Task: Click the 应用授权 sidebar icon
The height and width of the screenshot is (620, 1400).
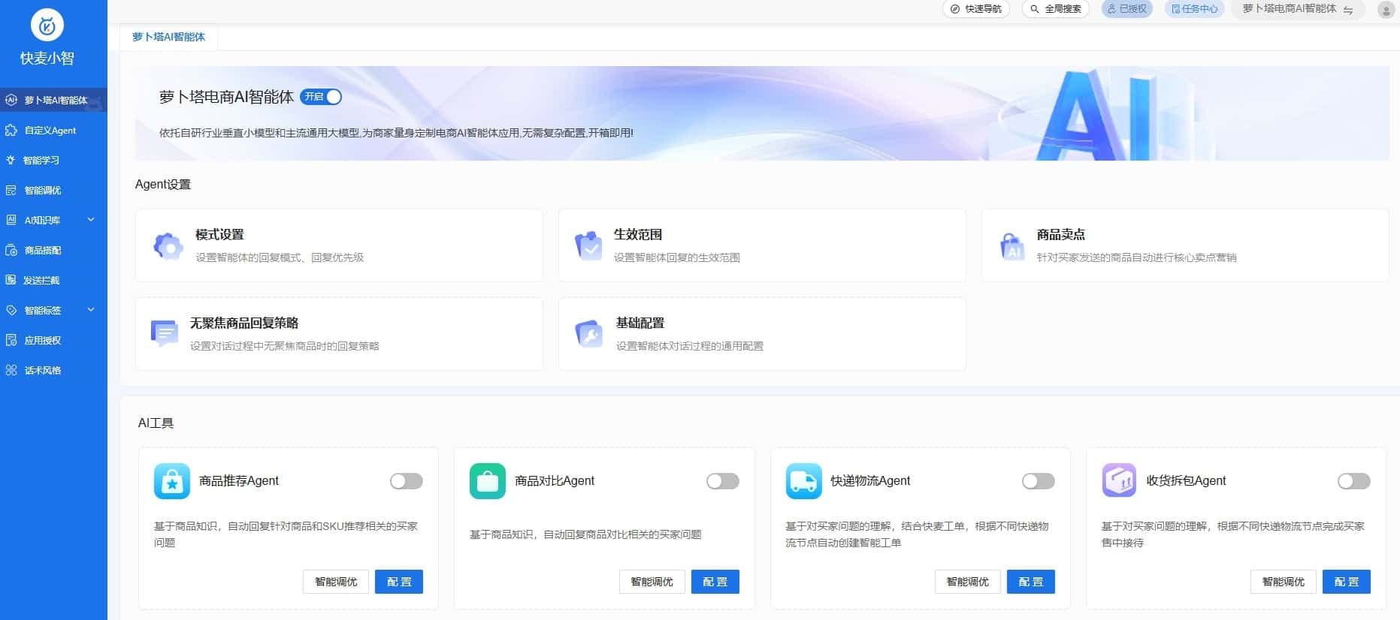Action: [x=11, y=340]
